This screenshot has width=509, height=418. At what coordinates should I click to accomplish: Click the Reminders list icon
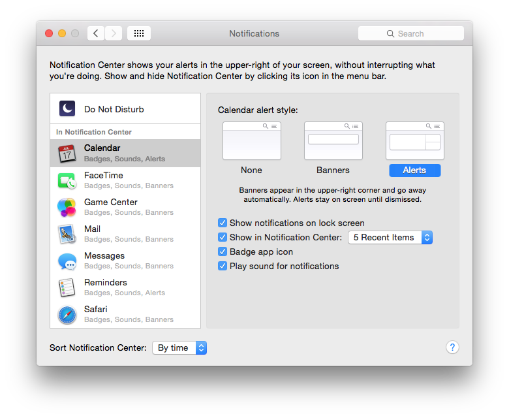(x=67, y=288)
